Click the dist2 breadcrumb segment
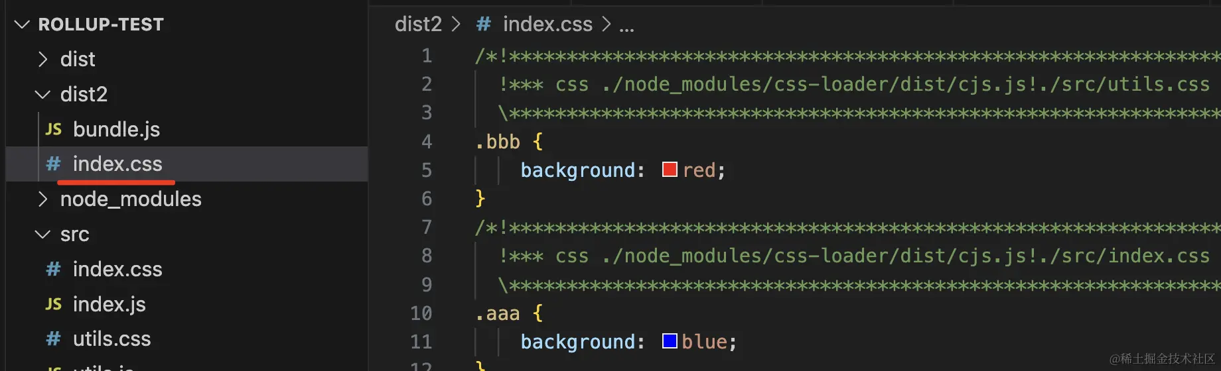Viewport: 1221px width, 371px height. tap(418, 25)
